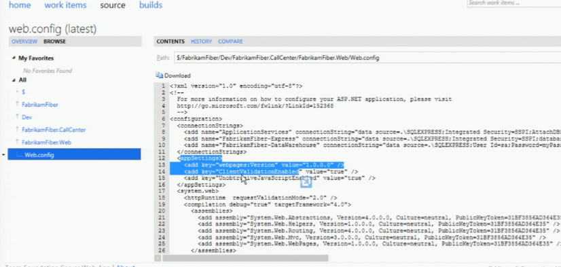Click UnobtrusiveJavaScriptEnabled key line
The image size is (561, 267).
click(x=280, y=178)
